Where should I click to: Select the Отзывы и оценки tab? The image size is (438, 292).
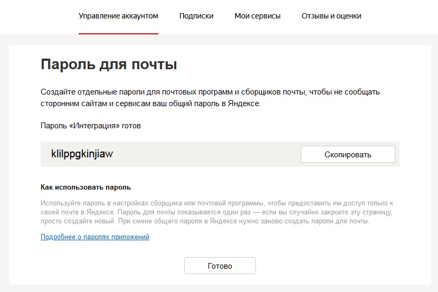[331, 16]
